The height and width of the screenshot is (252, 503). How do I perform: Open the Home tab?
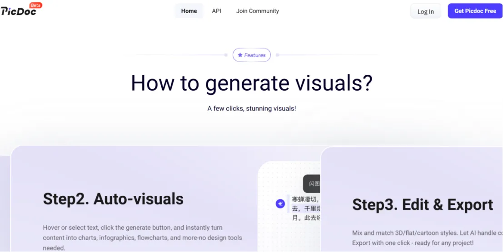189,11
